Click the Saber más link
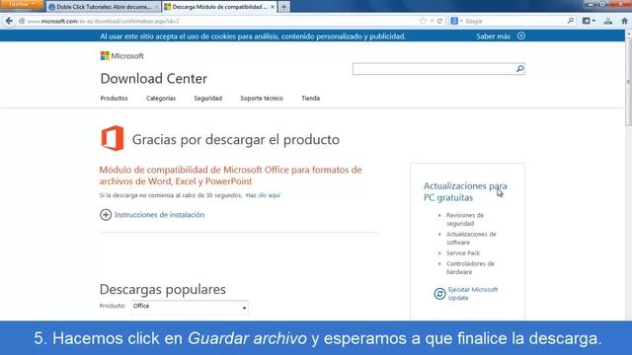The image size is (632, 355). coord(493,36)
